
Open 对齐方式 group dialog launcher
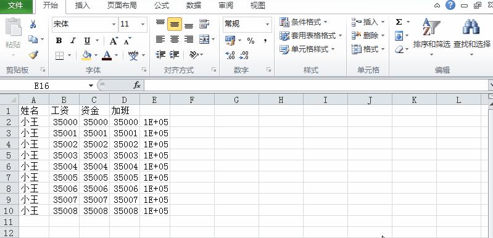coord(214,70)
